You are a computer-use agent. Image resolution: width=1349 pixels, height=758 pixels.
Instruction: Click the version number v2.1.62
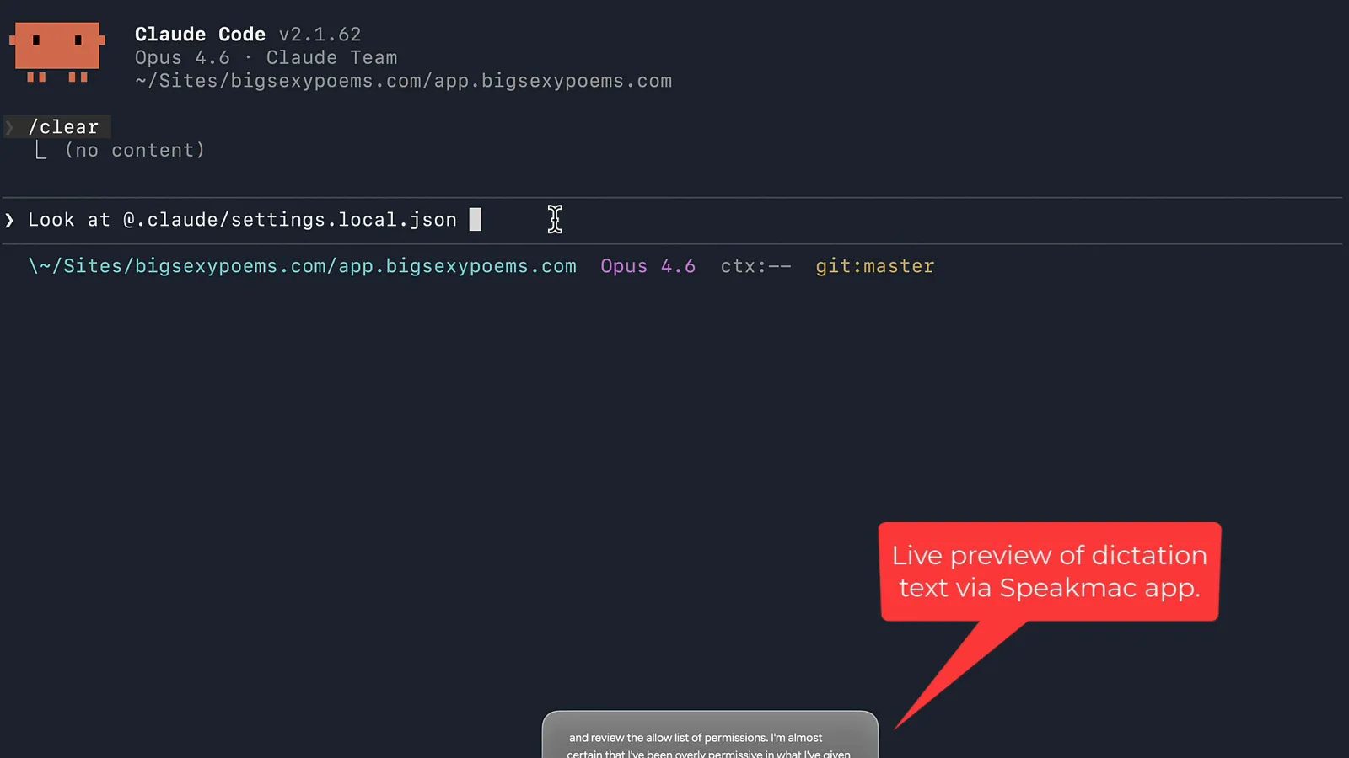click(x=320, y=35)
